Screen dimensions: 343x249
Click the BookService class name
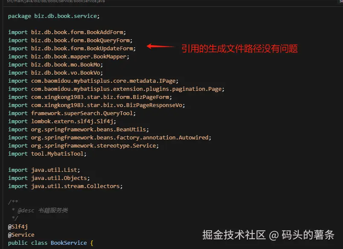[x=68, y=243]
